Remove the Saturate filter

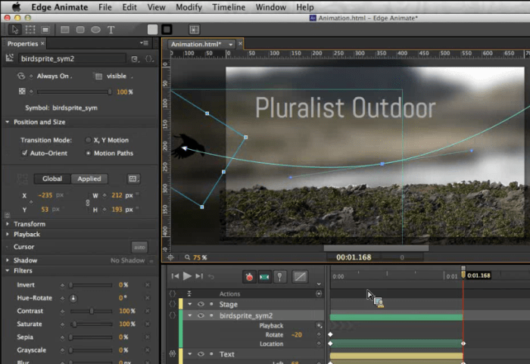148,324
